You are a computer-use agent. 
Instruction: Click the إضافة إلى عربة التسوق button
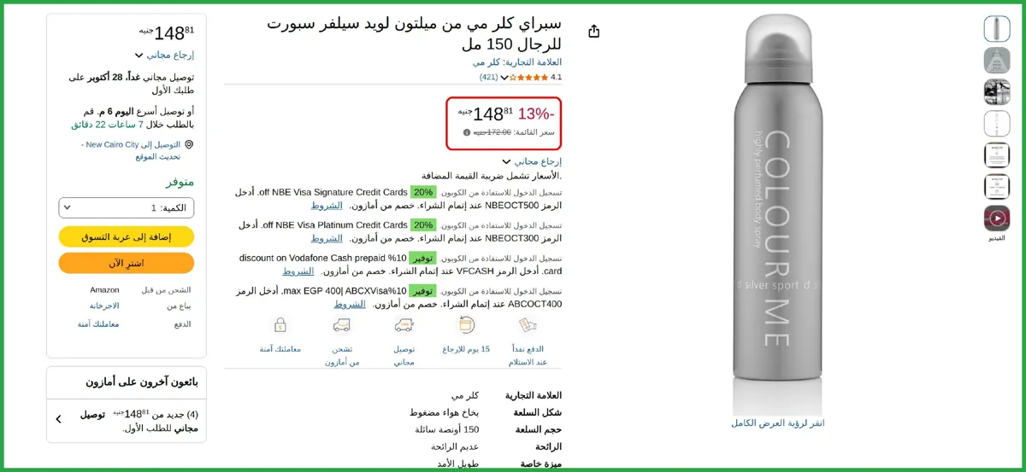click(x=127, y=236)
